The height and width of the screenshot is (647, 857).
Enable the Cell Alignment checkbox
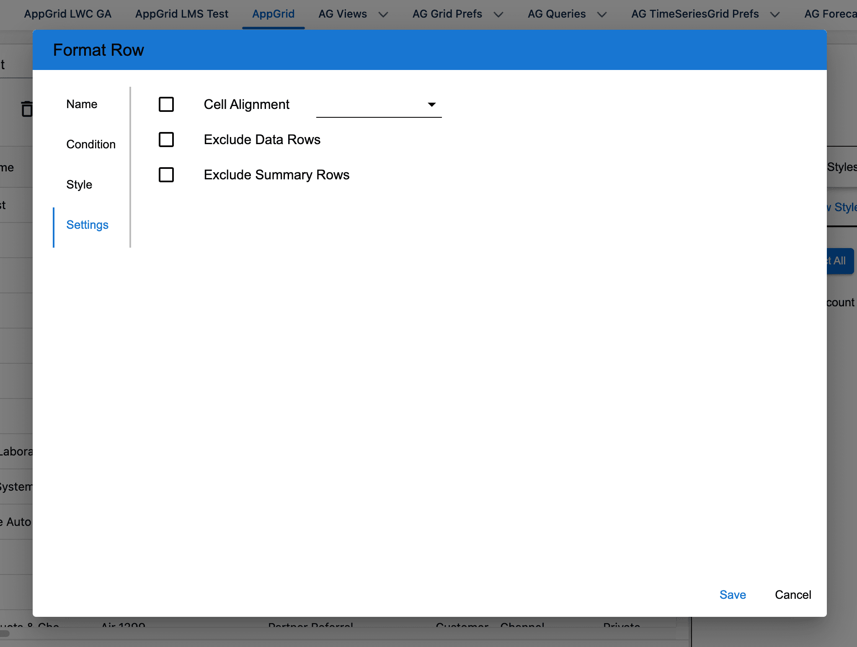point(166,104)
